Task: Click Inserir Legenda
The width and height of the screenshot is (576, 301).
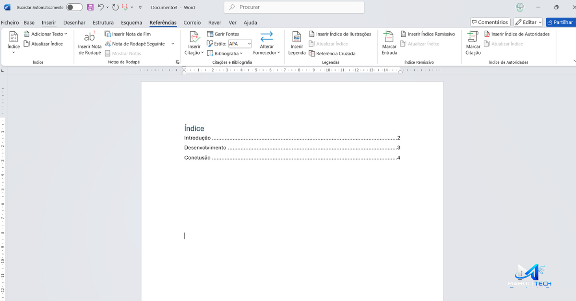Action: [x=297, y=43]
